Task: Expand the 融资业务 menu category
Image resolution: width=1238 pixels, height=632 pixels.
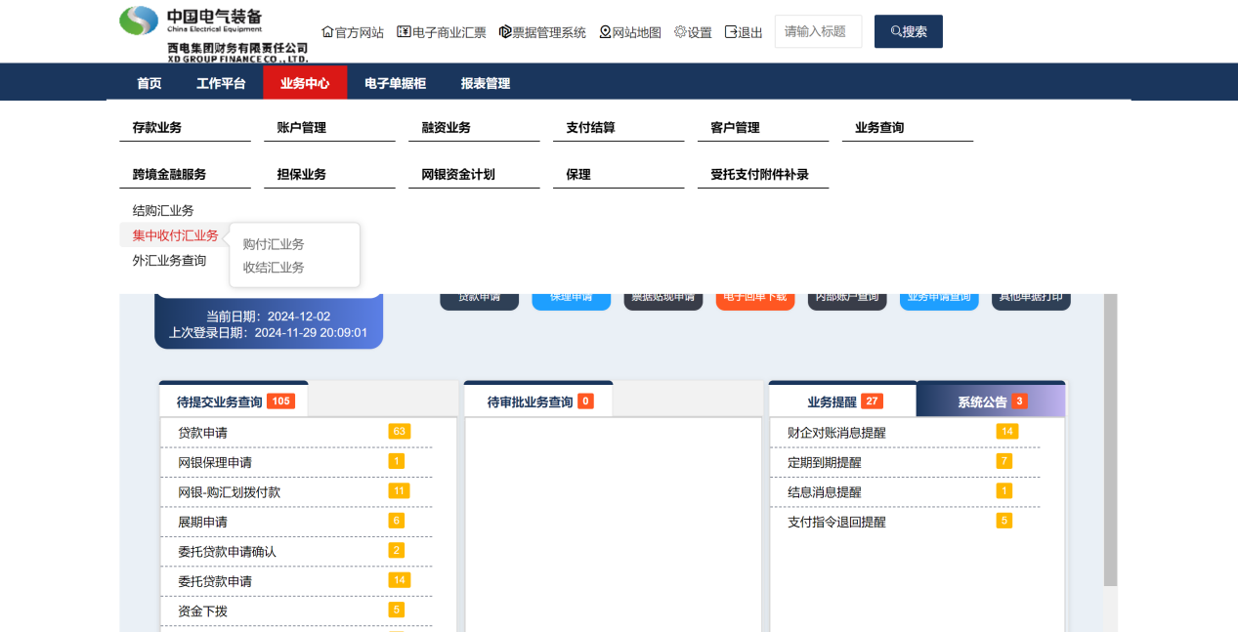Action: tap(447, 128)
